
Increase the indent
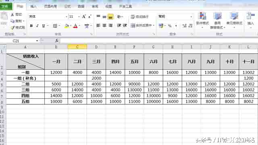[125, 25]
